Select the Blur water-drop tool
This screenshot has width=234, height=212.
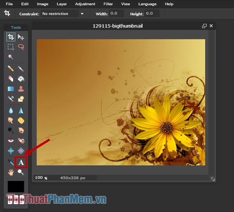click(x=11, y=111)
